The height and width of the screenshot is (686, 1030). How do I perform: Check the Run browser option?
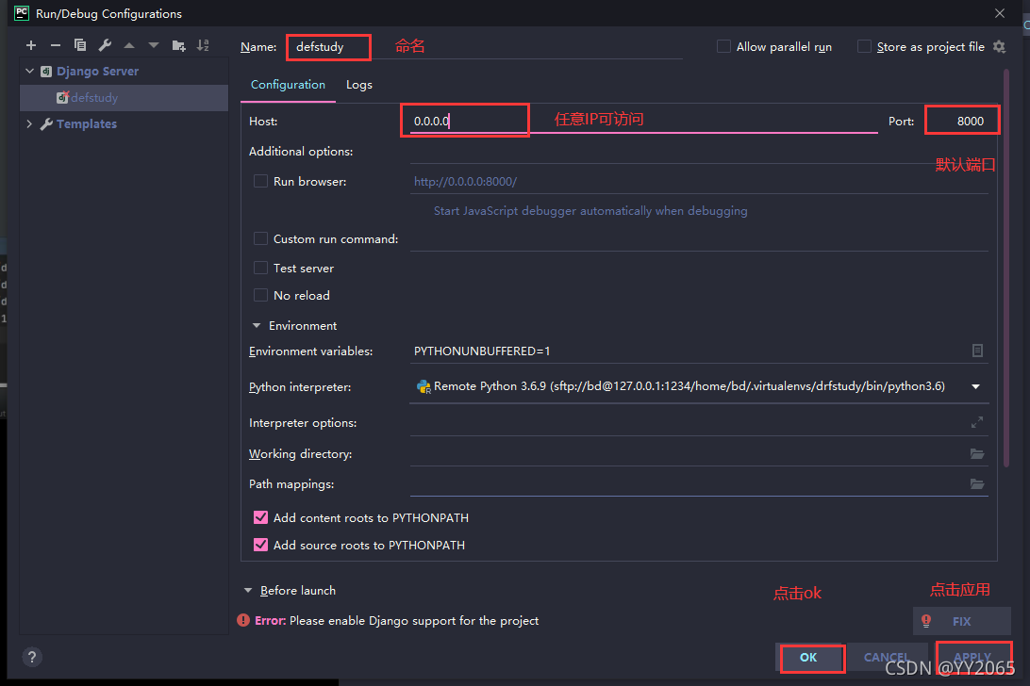(x=260, y=181)
